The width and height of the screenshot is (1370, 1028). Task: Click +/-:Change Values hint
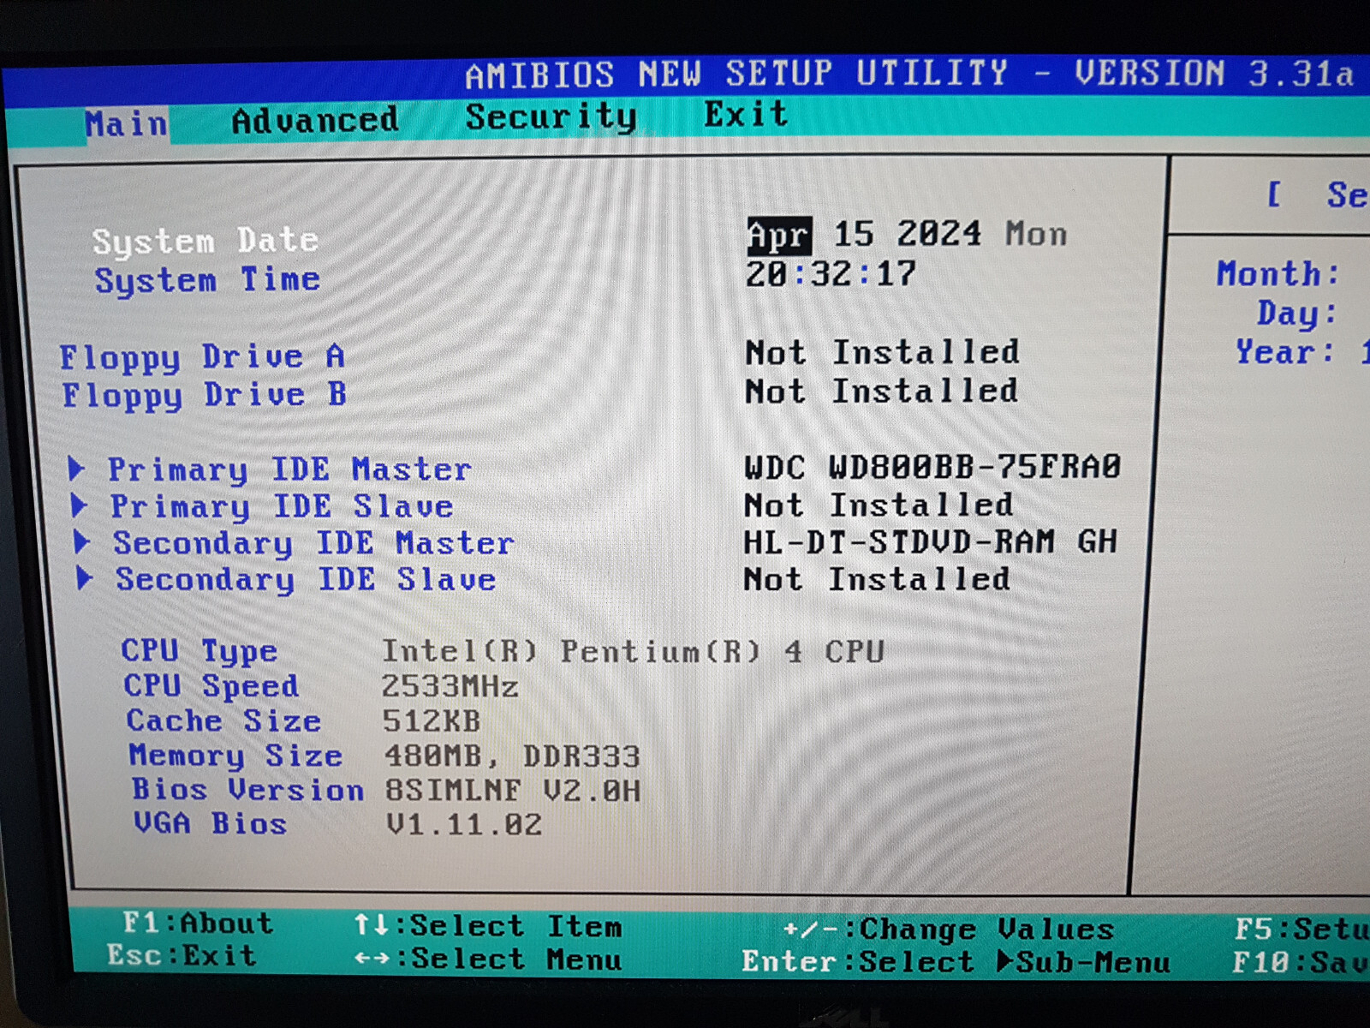click(948, 929)
